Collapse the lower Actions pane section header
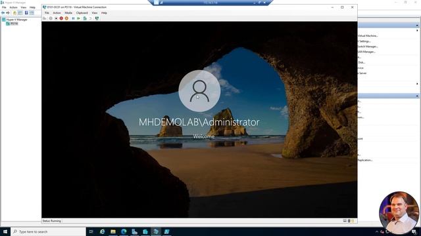This screenshot has height=236, width=421. pos(417,96)
